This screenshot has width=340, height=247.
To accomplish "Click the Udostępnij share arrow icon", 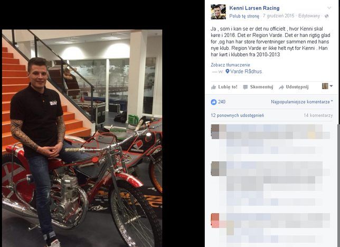I will pos(281,87).
